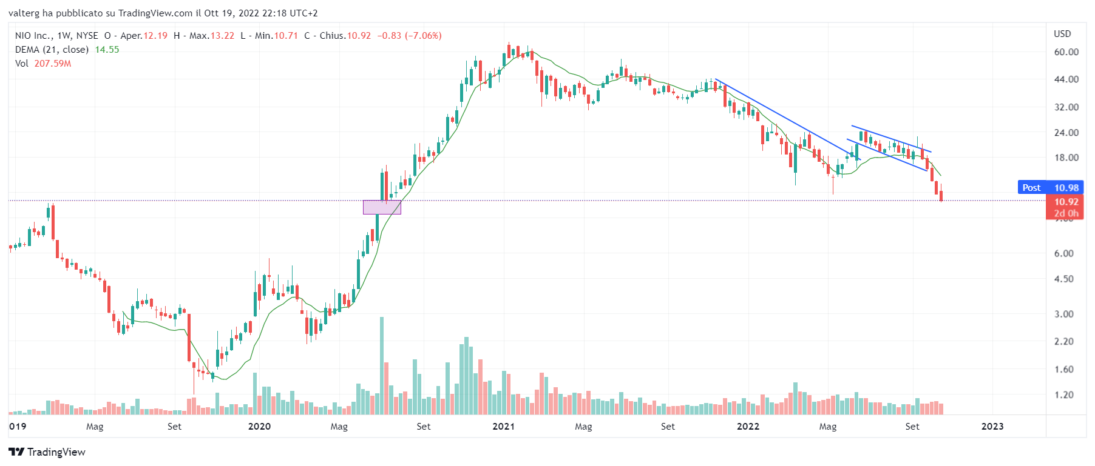1095x466 pixels.
Task: Click the 2d 0h countdown label
Action: point(1066,213)
